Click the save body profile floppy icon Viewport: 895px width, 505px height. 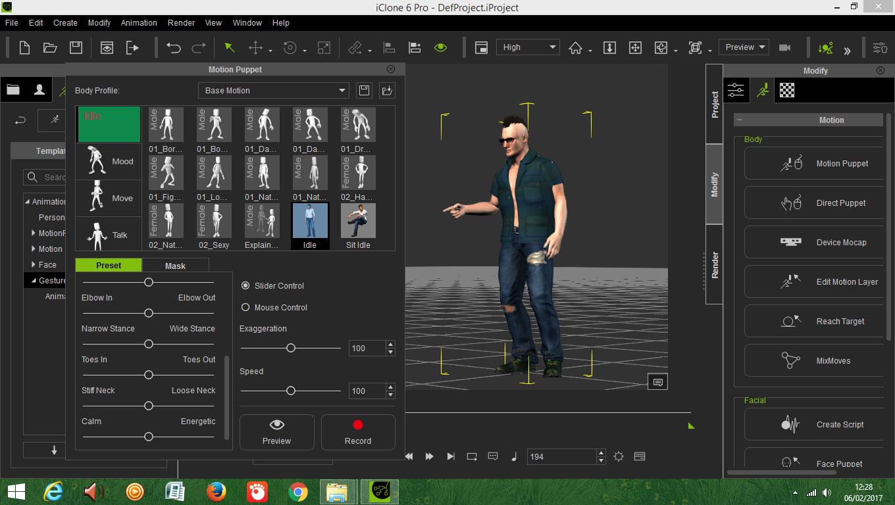tap(364, 90)
